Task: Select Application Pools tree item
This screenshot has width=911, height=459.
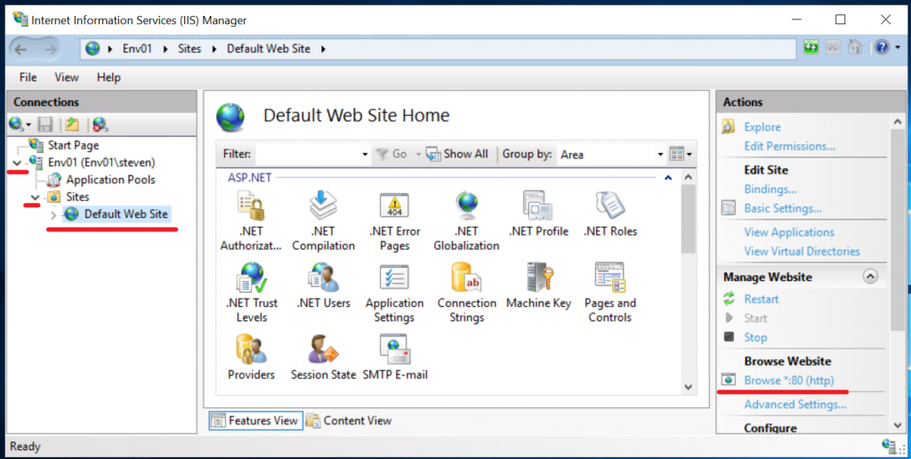Action: pyautogui.click(x=110, y=180)
